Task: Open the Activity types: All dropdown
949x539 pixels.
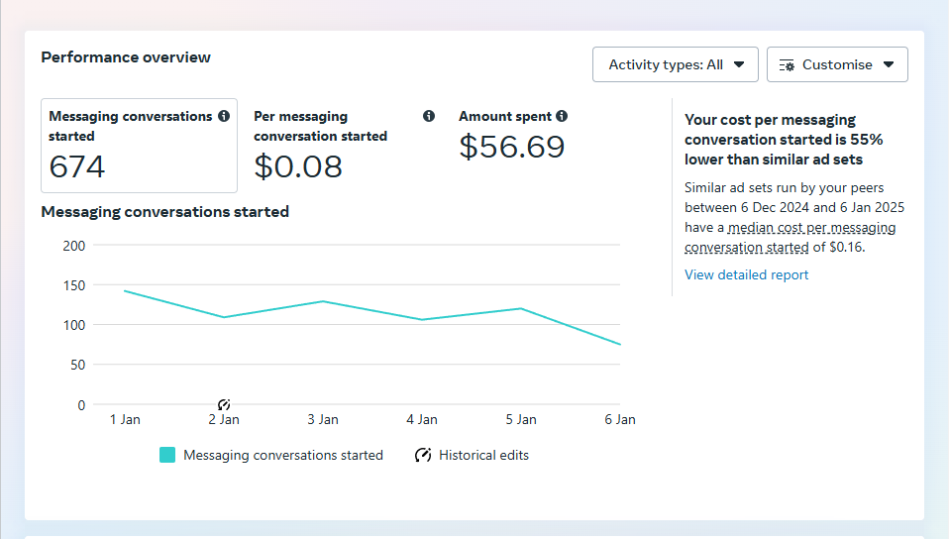Action: click(675, 64)
